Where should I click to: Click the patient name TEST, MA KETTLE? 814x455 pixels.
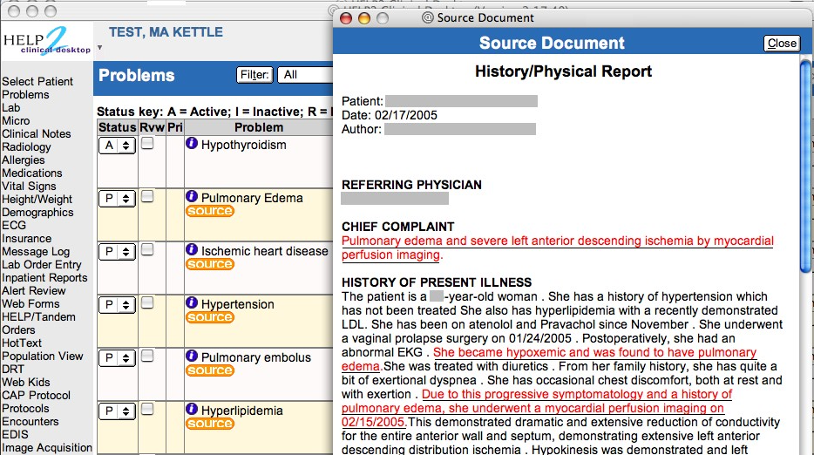point(166,32)
